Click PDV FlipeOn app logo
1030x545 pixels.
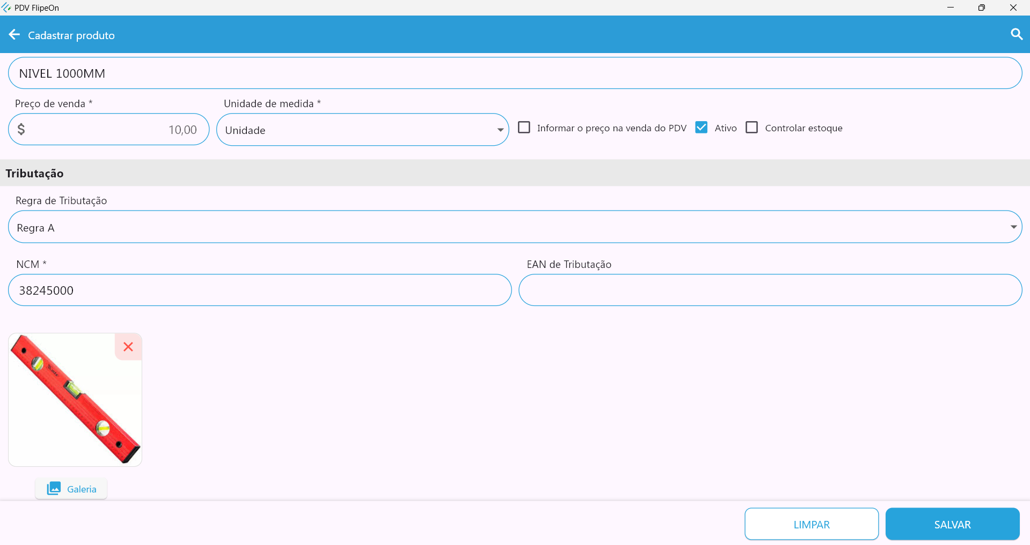(6, 8)
